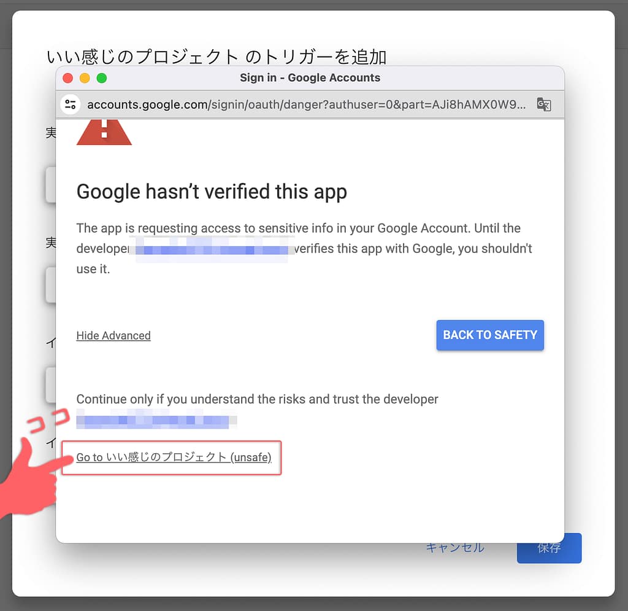
Task: Click the Google Translate icon in address bar
Action: (x=544, y=104)
